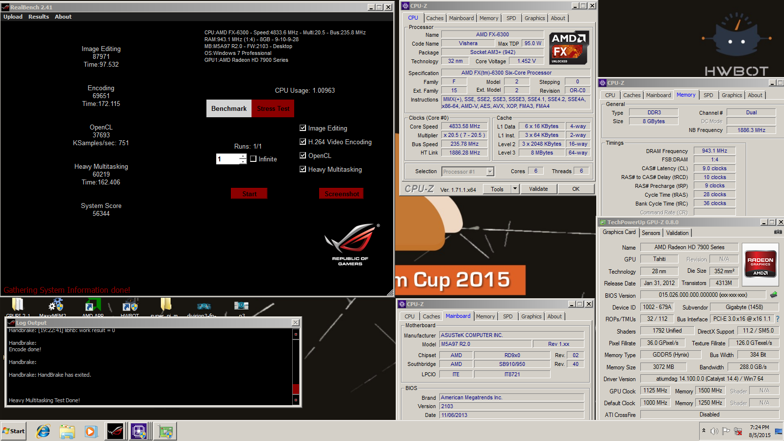This screenshot has height=441, width=784.
Task: Launch the HWBOT desktop shortcut
Action: (x=130, y=306)
